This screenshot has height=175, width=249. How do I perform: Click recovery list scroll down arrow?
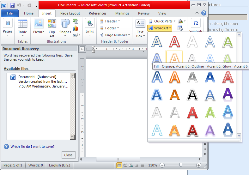point(72,137)
